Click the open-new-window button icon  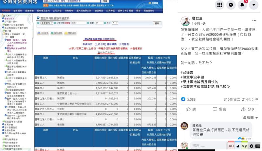(56, 33)
